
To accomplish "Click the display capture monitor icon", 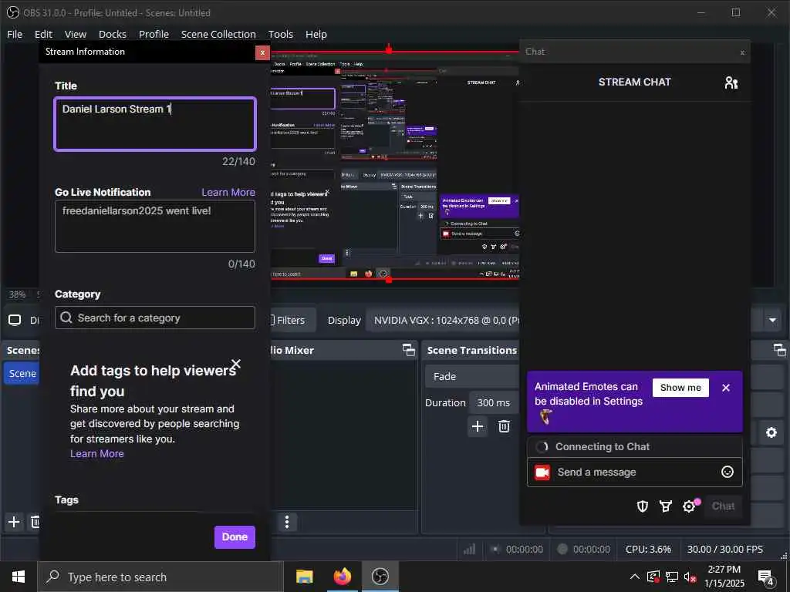I will 15,320.
